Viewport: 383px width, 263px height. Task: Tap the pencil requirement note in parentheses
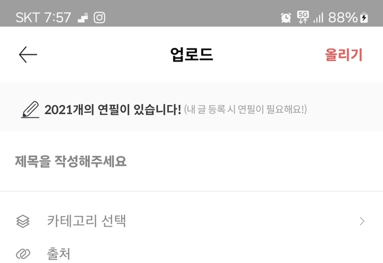pyautogui.click(x=245, y=109)
